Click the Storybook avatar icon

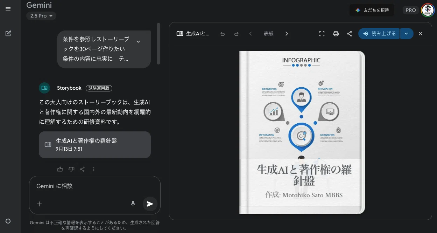44,88
